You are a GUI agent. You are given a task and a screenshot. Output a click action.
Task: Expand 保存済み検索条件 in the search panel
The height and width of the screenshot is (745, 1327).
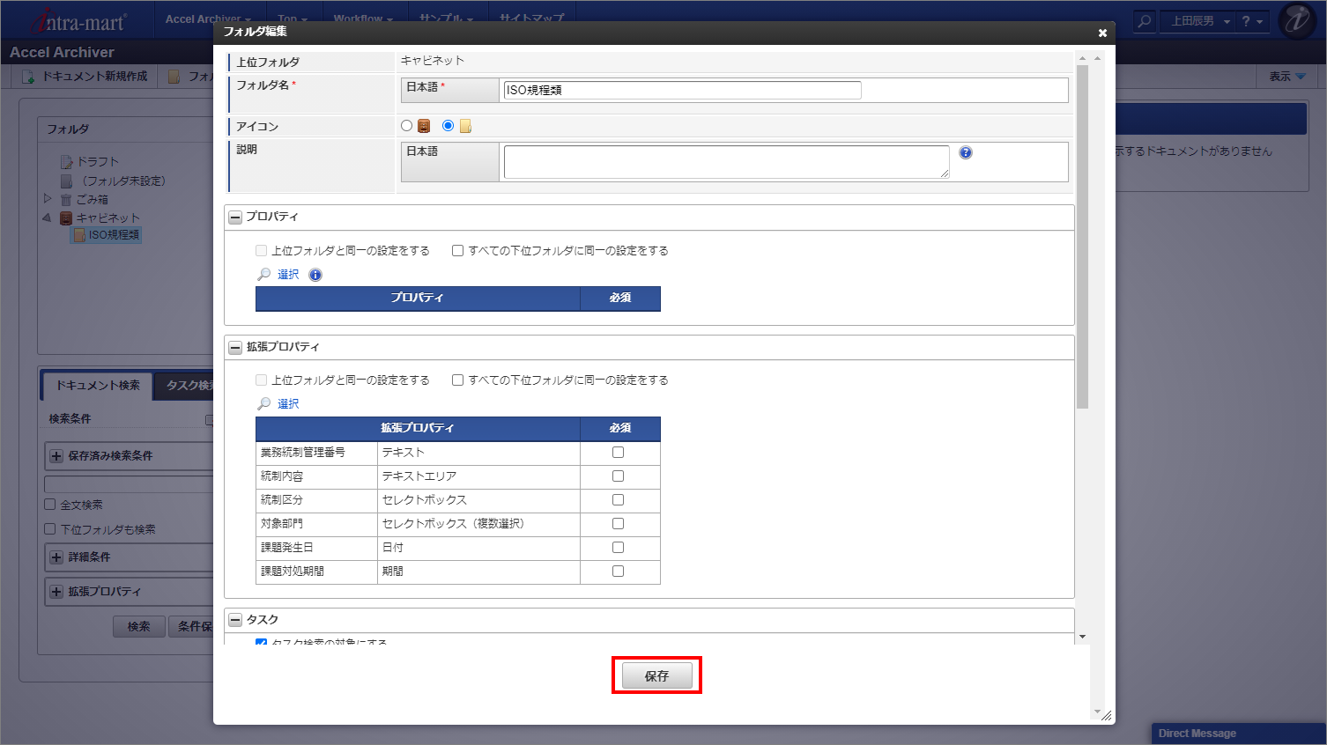pos(56,456)
